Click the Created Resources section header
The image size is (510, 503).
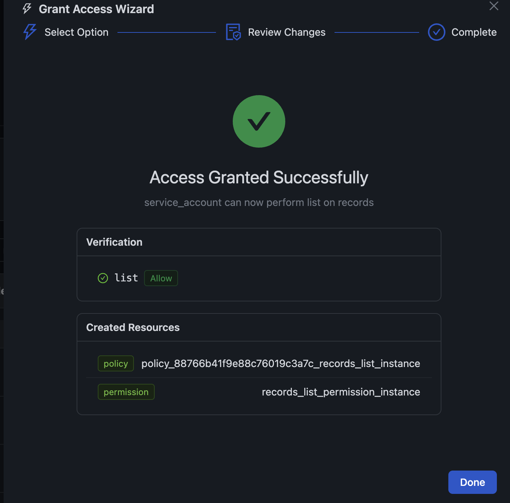[x=133, y=327]
